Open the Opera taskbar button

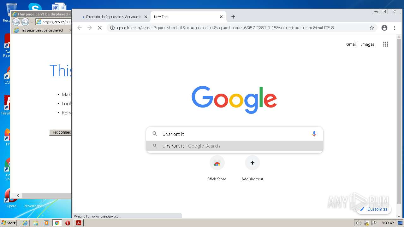pyautogui.click(x=68, y=223)
